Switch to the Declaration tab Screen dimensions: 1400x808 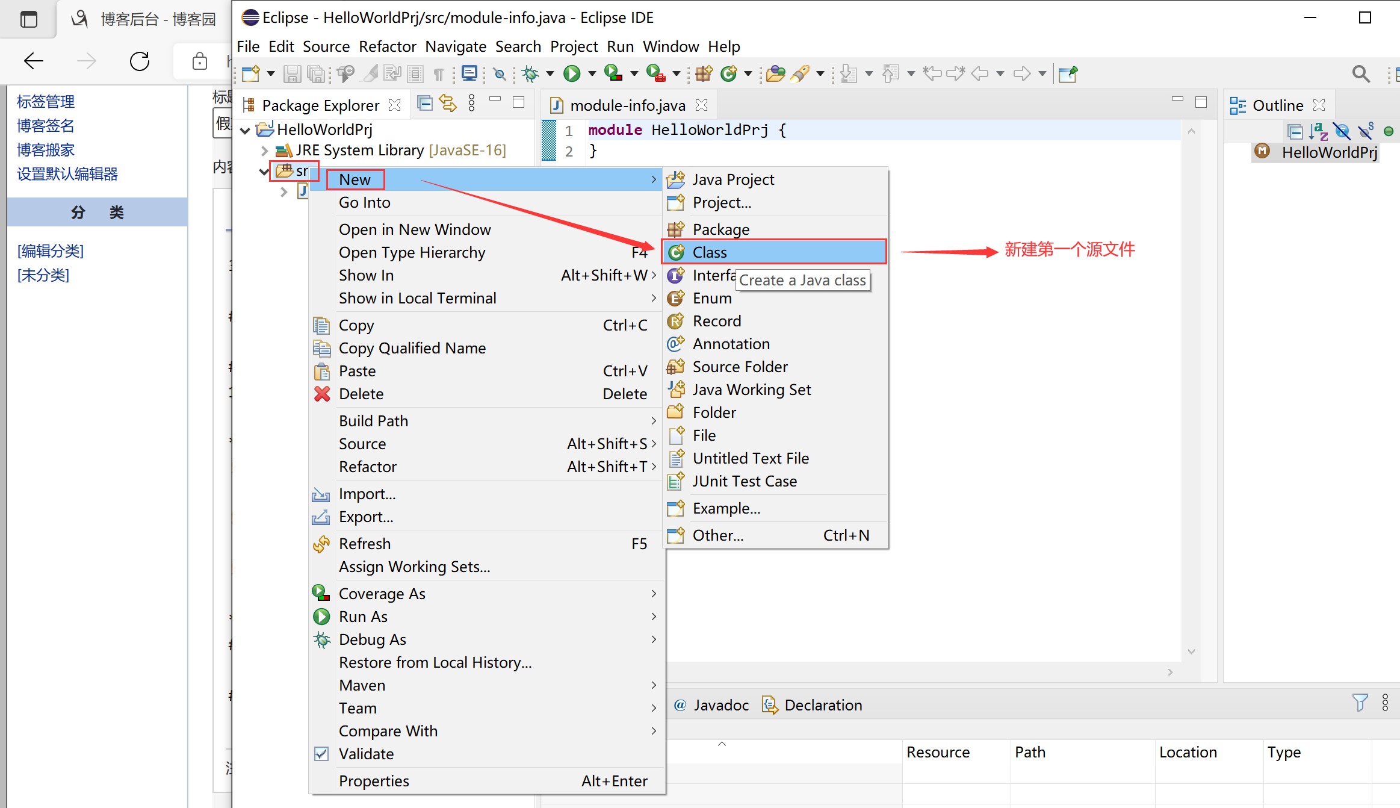pos(823,705)
